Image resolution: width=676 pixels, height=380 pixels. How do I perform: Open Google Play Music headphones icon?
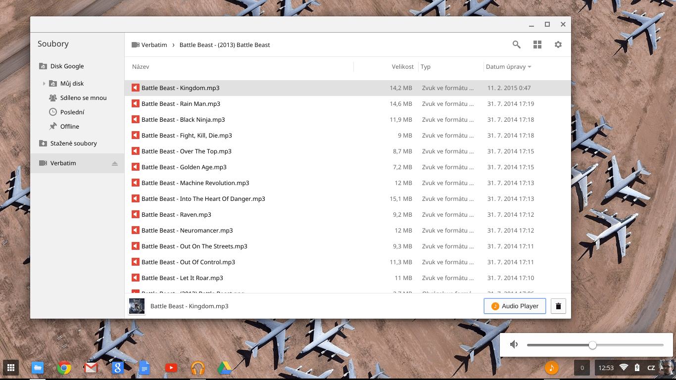point(198,368)
